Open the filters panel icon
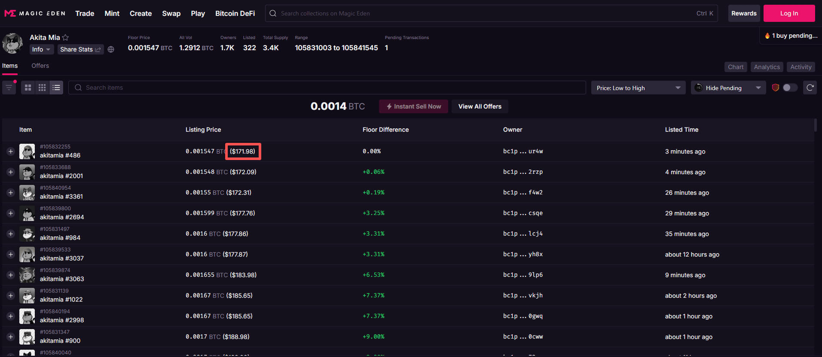 [x=9, y=88]
